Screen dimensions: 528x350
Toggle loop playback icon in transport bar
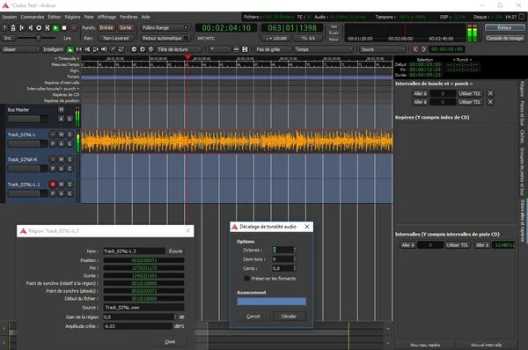(39, 27)
